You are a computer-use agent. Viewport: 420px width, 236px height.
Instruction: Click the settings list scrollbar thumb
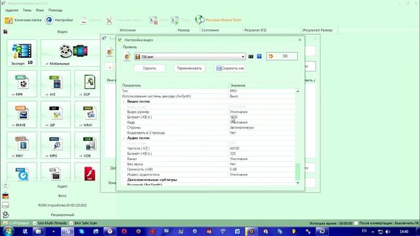297,172
